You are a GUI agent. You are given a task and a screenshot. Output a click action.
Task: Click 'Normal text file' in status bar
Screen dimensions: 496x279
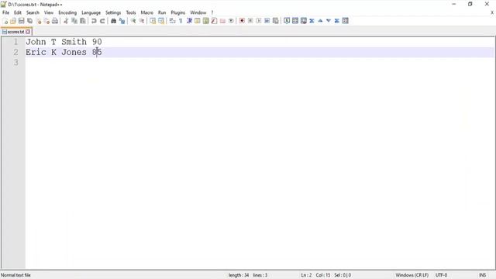15,275
